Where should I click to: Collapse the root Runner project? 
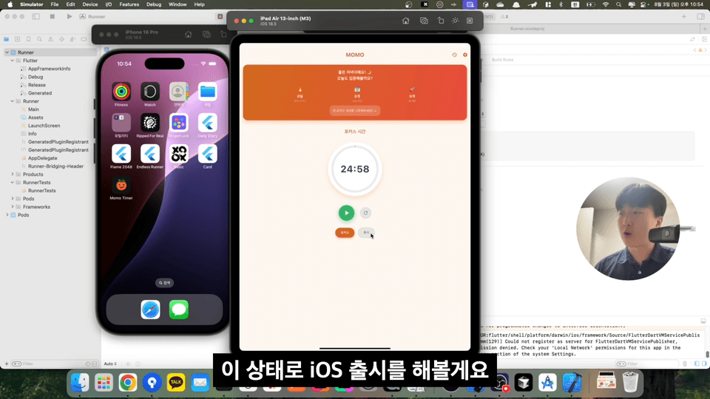pos(7,52)
